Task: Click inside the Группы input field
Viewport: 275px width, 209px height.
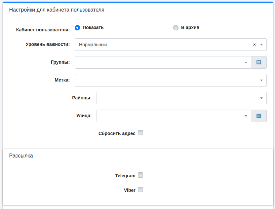Action: [159, 62]
